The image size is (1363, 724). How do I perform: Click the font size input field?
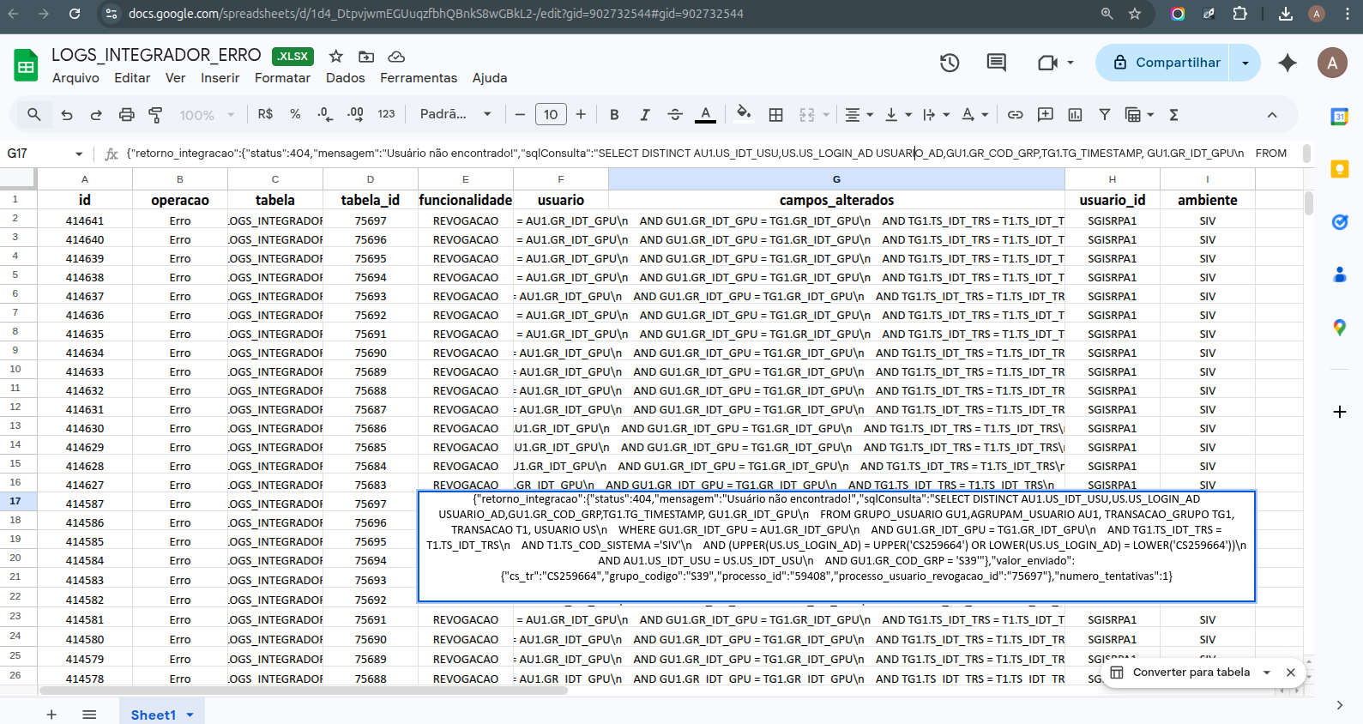(x=551, y=115)
